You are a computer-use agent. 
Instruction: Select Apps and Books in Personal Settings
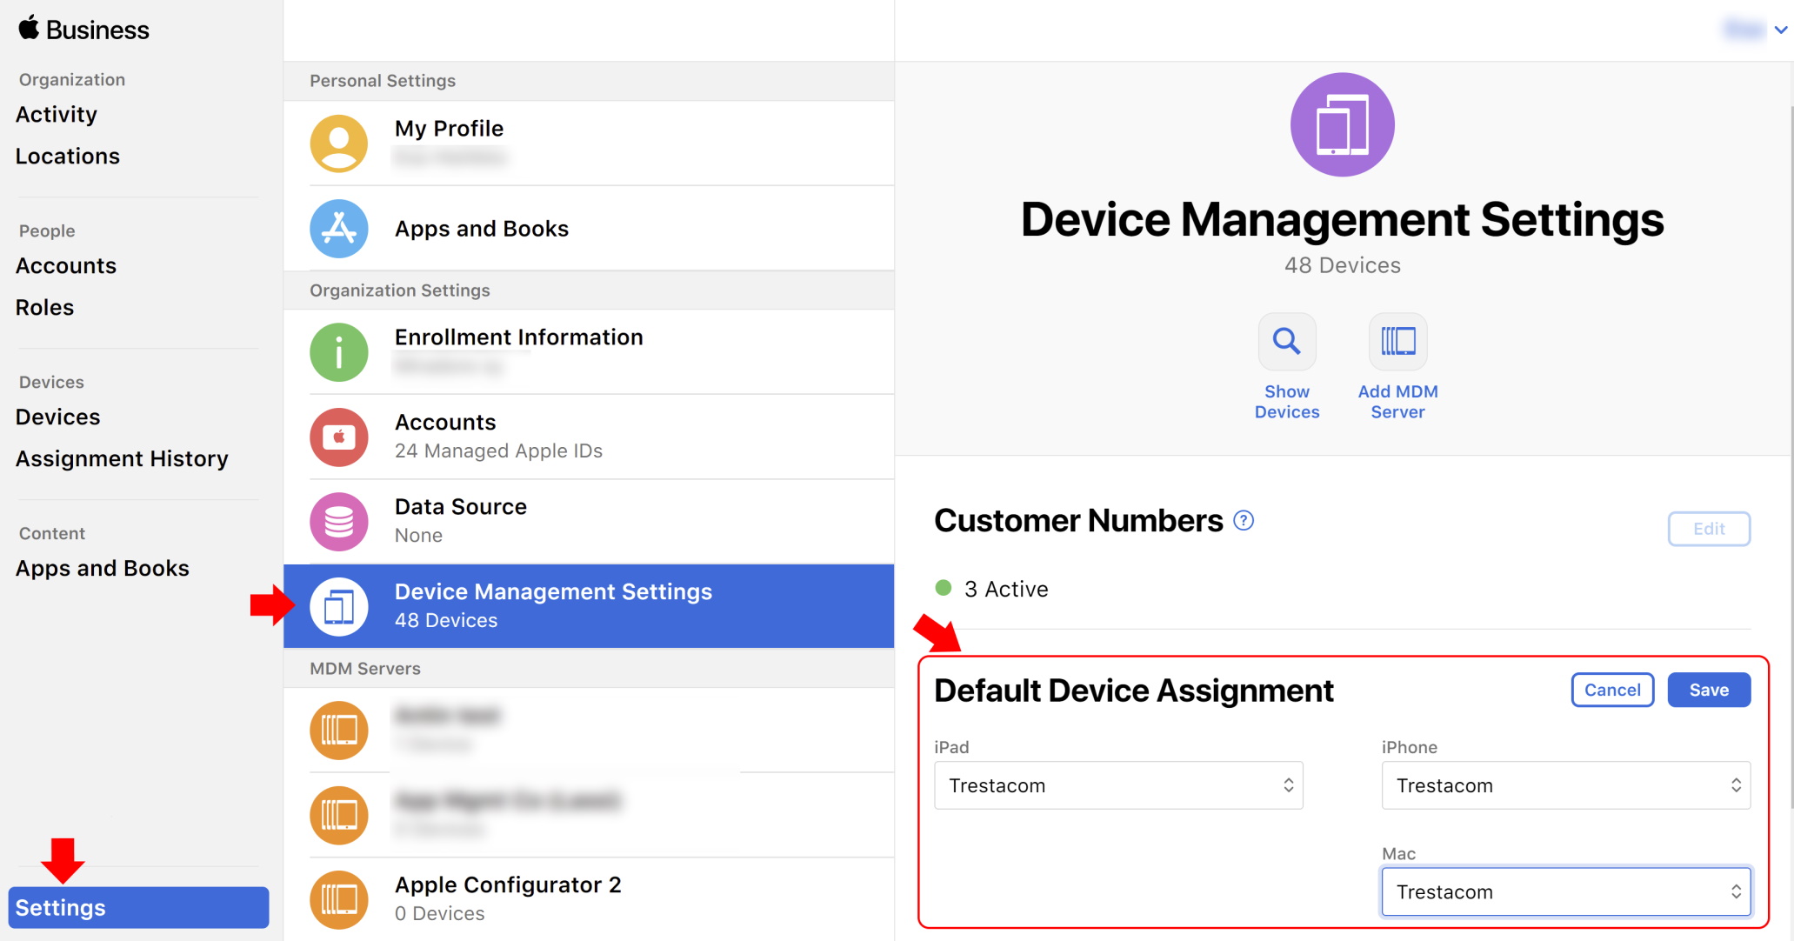[x=589, y=229]
